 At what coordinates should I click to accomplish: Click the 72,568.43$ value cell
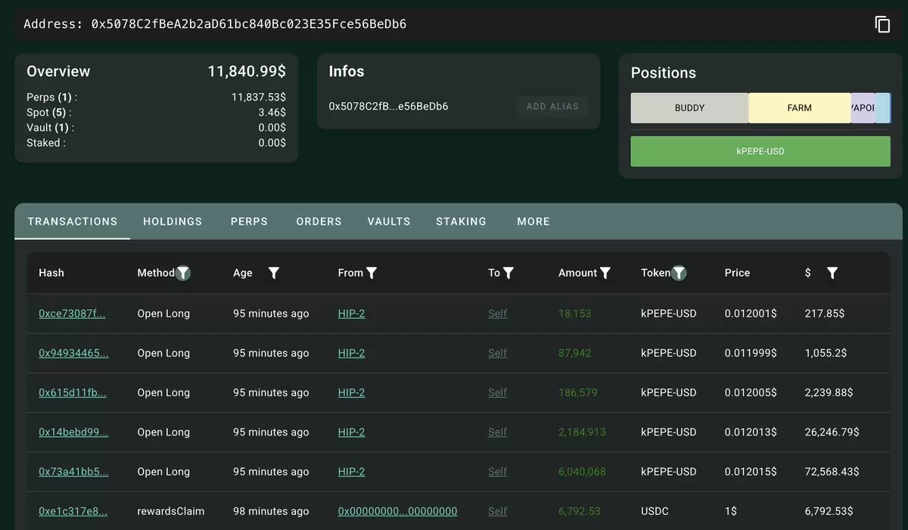coord(832,472)
